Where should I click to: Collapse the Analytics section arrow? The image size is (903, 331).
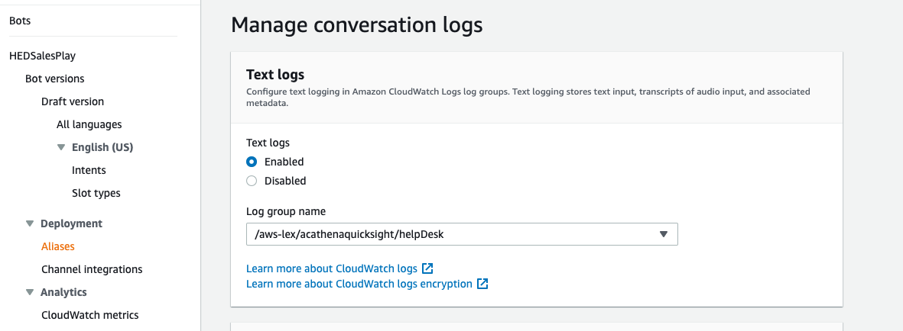[30, 292]
